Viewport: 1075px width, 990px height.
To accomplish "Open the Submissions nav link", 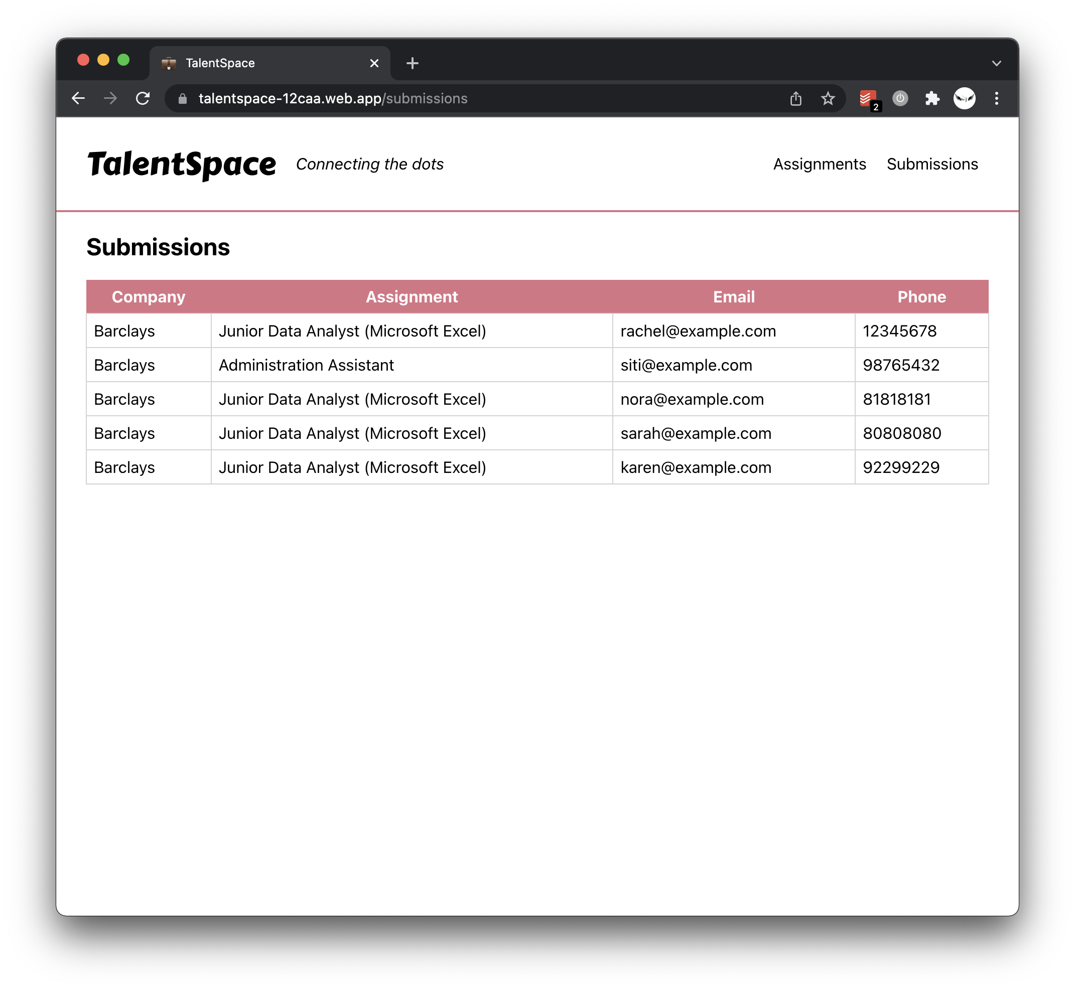I will 932,164.
